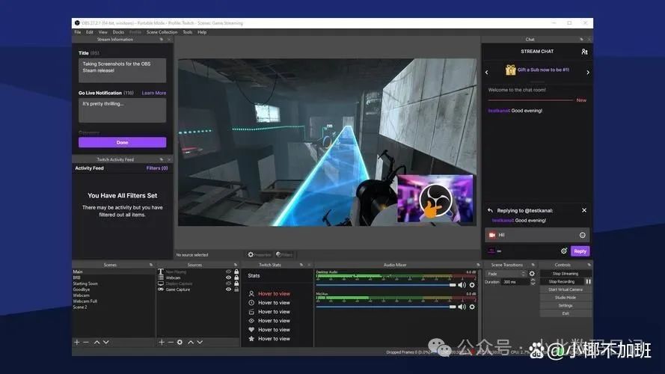Toggle the lock on the Game Capture source
Viewport: 665px width, 374px height.
click(x=236, y=289)
